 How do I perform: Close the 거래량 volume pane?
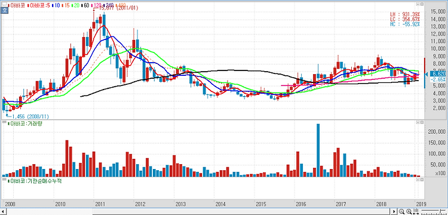[x=422, y=122]
